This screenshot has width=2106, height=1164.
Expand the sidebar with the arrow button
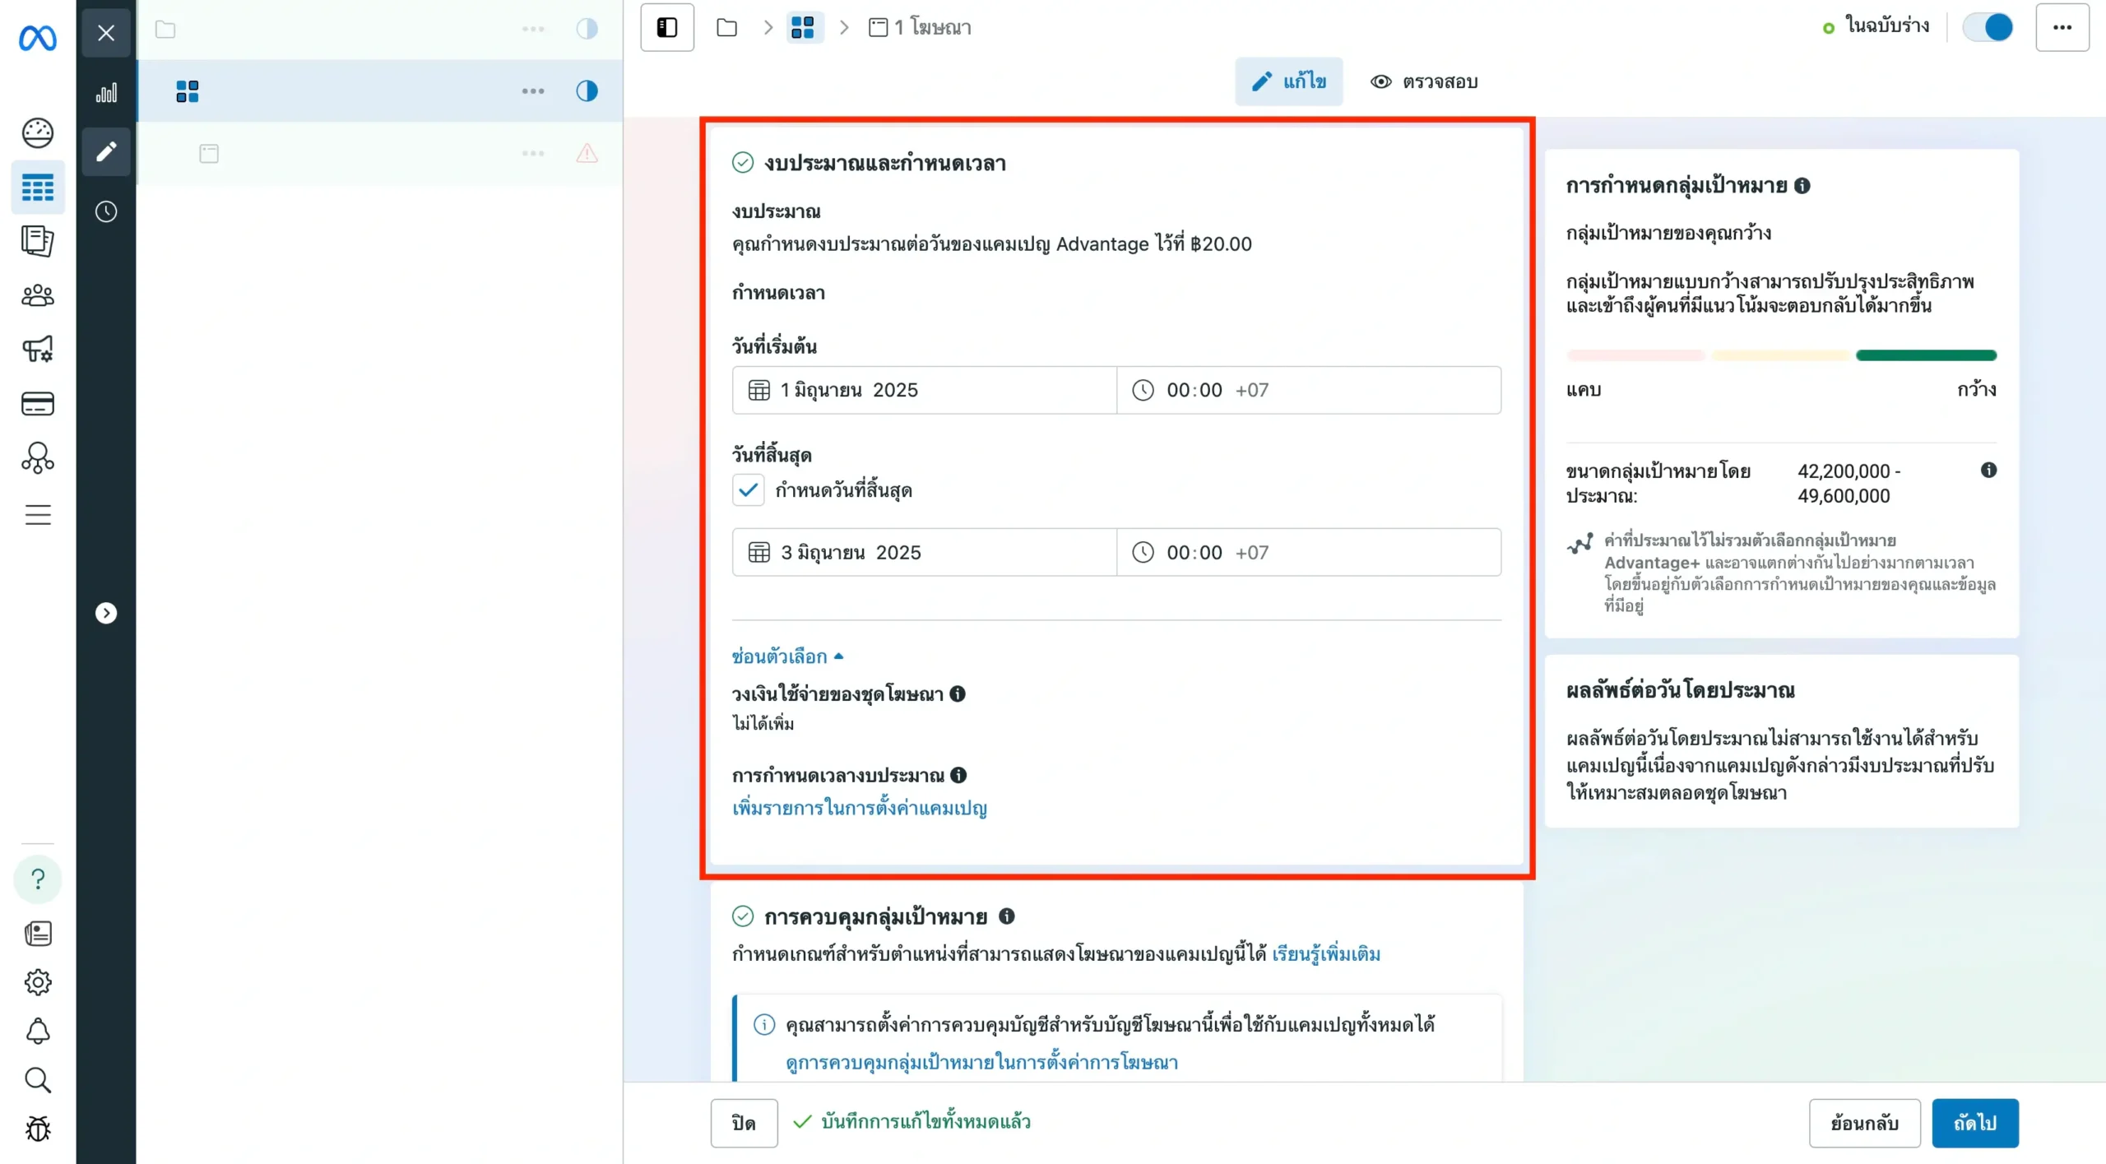pyautogui.click(x=106, y=613)
